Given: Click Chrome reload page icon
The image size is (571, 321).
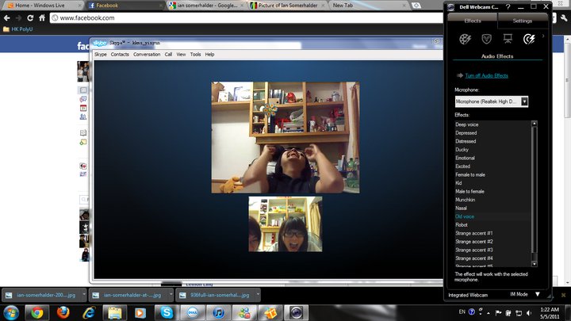Looking at the screenshot, I should (30, 17).
